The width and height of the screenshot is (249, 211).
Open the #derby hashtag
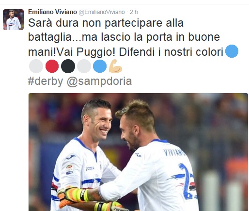[x=46, y=81]
